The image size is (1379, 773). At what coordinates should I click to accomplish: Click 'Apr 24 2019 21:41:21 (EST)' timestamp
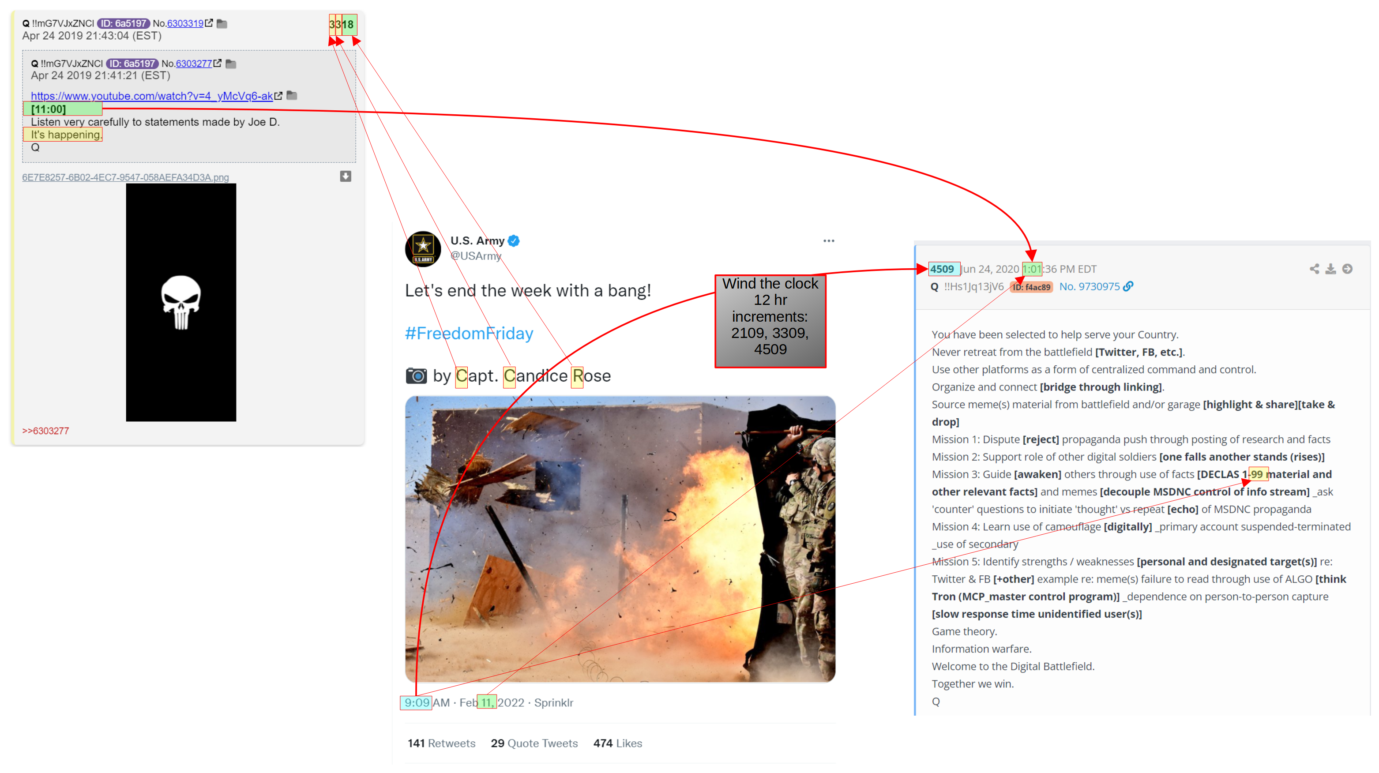coord(101,75)
